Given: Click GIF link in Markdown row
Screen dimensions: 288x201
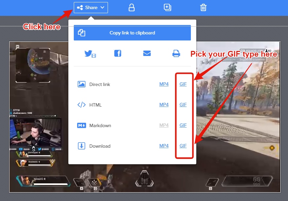Looking at the screenshot, I should tap(183, 125).
